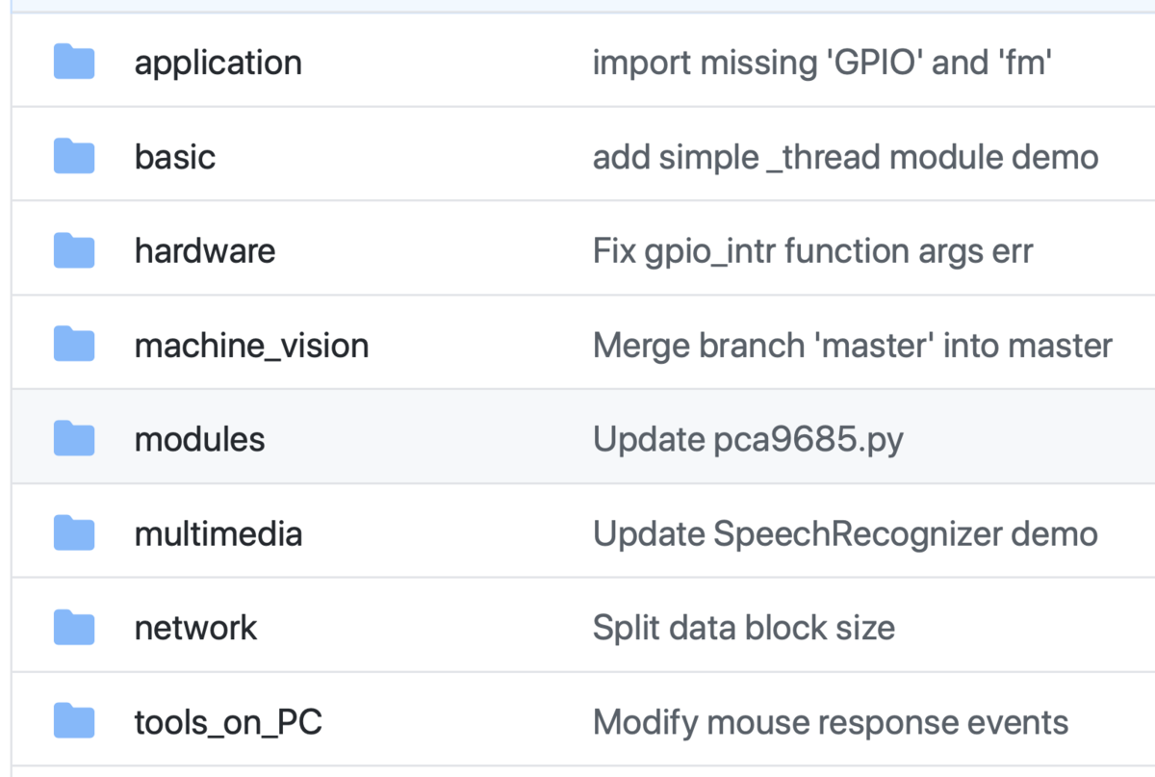Screen dimensions: 1155x777
Task: Click the hardware folder icon
Action: 74,250
